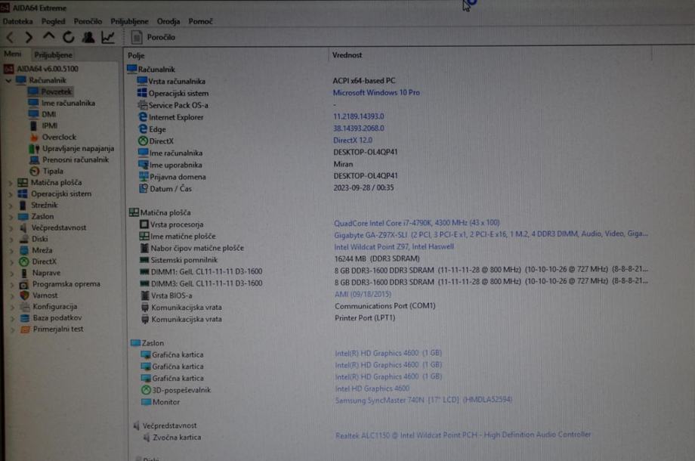695x461 pixels.
Task: Click the Tipala sensor icon
Action: (35, 171)
